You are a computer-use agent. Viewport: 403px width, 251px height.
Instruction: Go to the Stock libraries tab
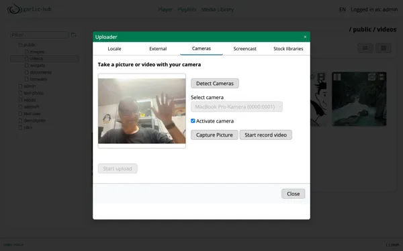click(x=288, y=49)
